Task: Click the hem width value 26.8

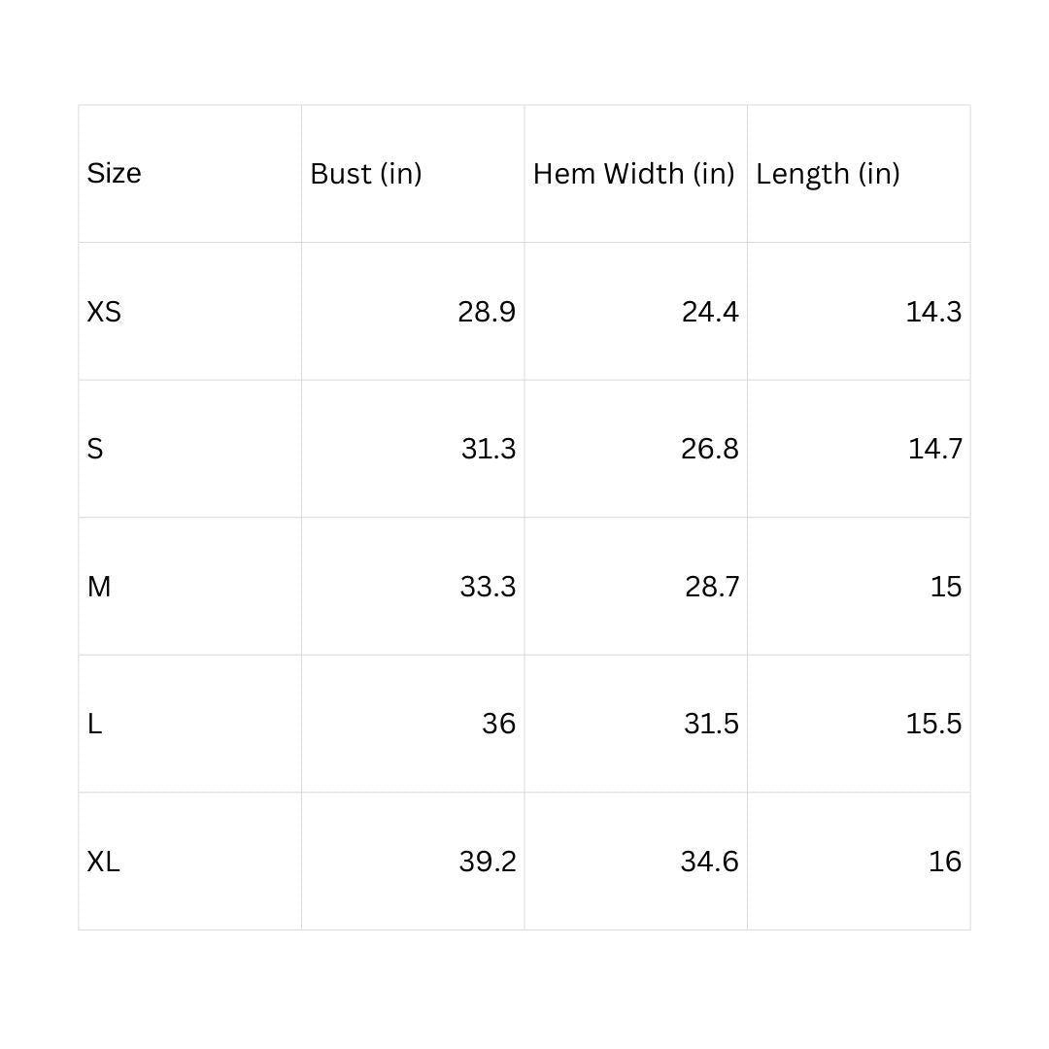Action: coord(710,449)
